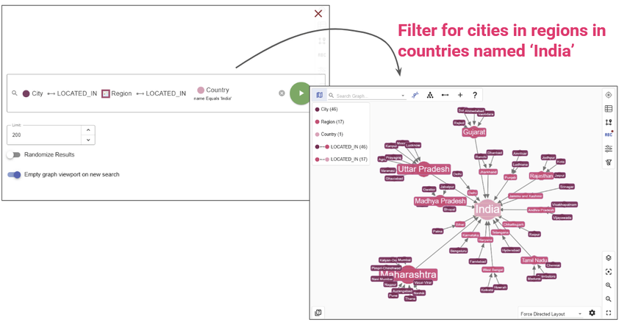641x325 pixels.
Task: Increase the Limit value with the up arrow
Action: (88, 130)
